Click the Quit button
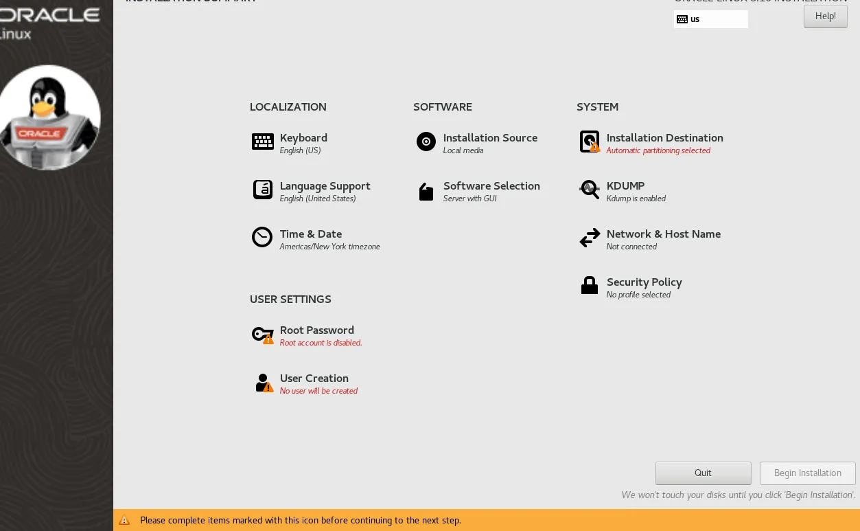This screenshot has width=860, height=531. pyautogui.click(x=704, y=473)
